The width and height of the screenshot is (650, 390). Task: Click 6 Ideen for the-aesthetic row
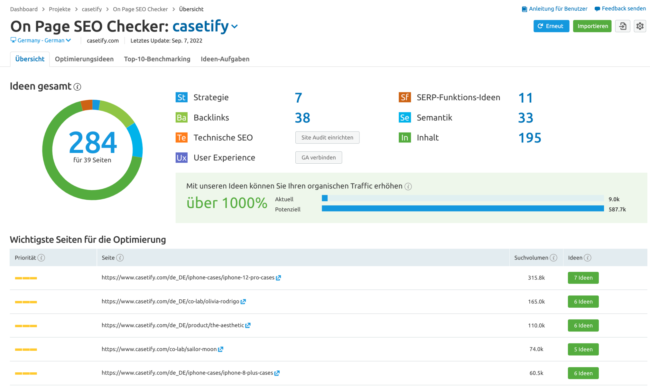(x=583, y=325)
